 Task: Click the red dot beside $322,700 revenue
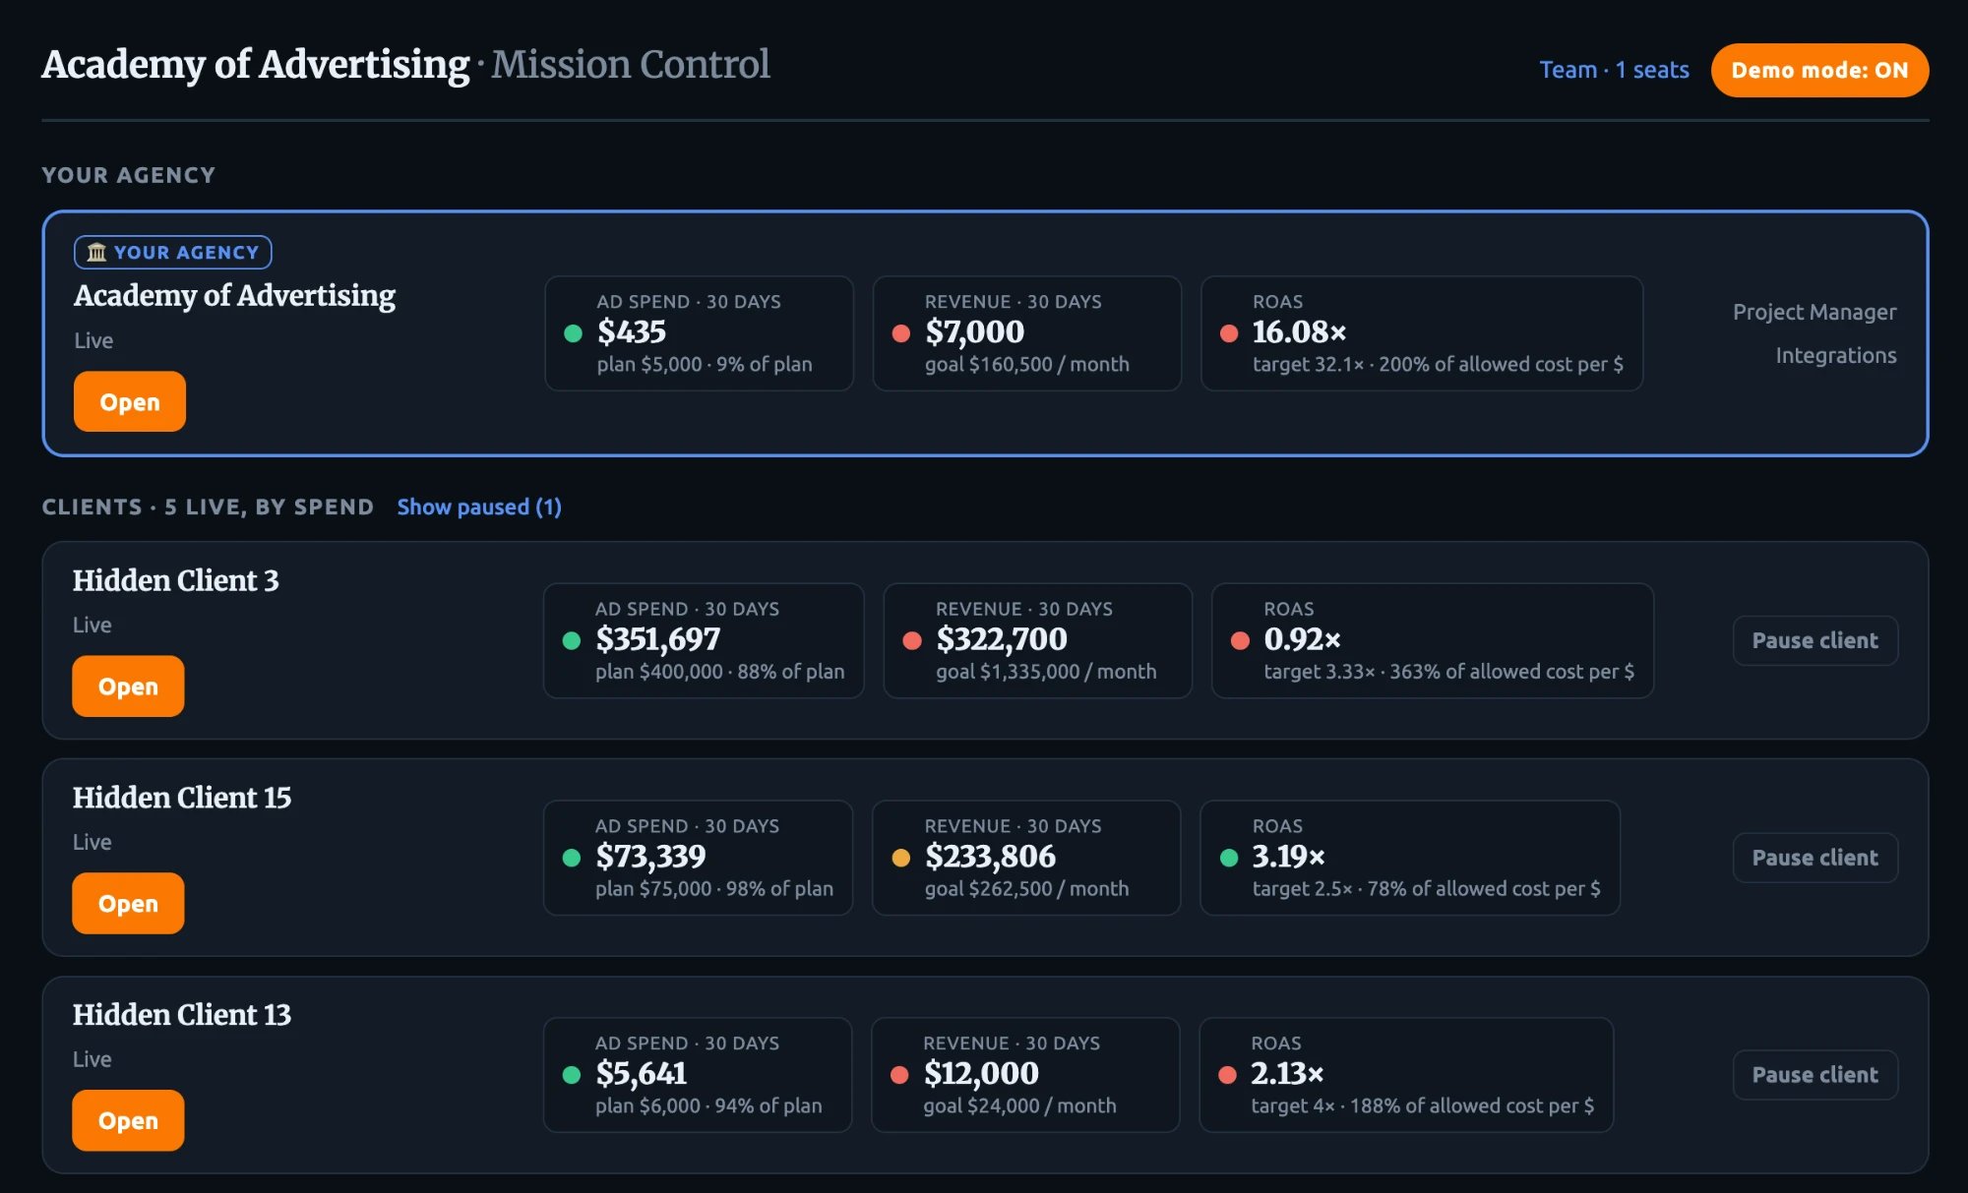[x=912, y=640]
